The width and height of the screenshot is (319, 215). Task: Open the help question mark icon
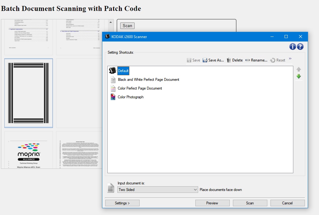300,46
